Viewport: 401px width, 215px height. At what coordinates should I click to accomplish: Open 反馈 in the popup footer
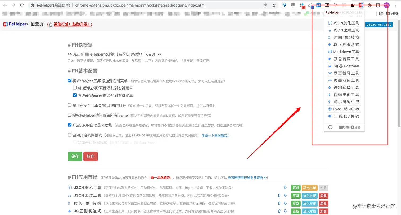click(344, 127)
